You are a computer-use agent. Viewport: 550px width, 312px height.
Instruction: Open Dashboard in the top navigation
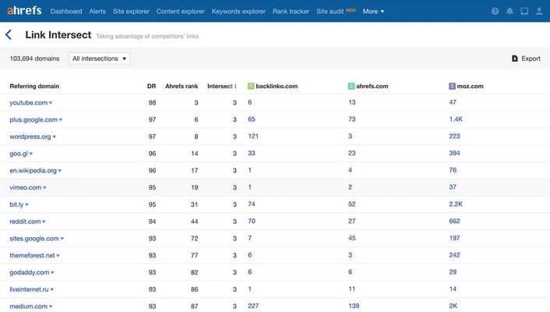[66, 11]
